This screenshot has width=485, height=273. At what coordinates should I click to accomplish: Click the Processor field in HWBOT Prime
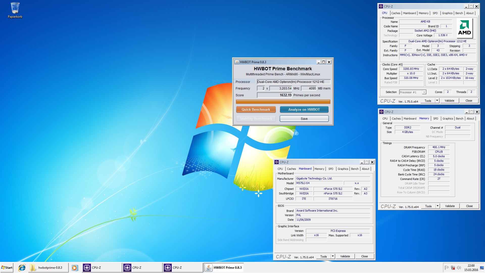(x=294, y=82)
